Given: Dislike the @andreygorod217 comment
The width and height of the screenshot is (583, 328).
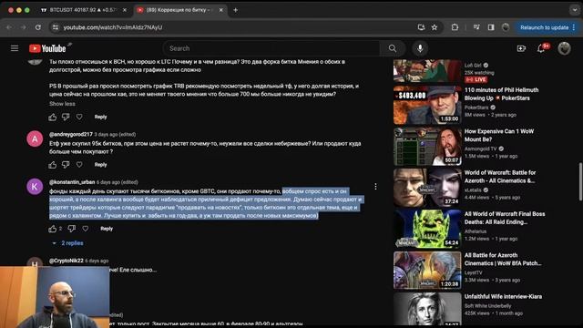Looking at the screenshot, I should coord(66,164).
